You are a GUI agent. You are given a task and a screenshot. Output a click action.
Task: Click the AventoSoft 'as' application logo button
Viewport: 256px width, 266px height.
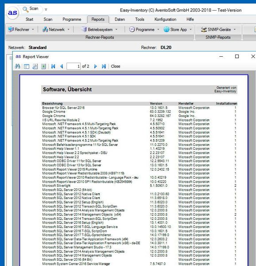12,13
